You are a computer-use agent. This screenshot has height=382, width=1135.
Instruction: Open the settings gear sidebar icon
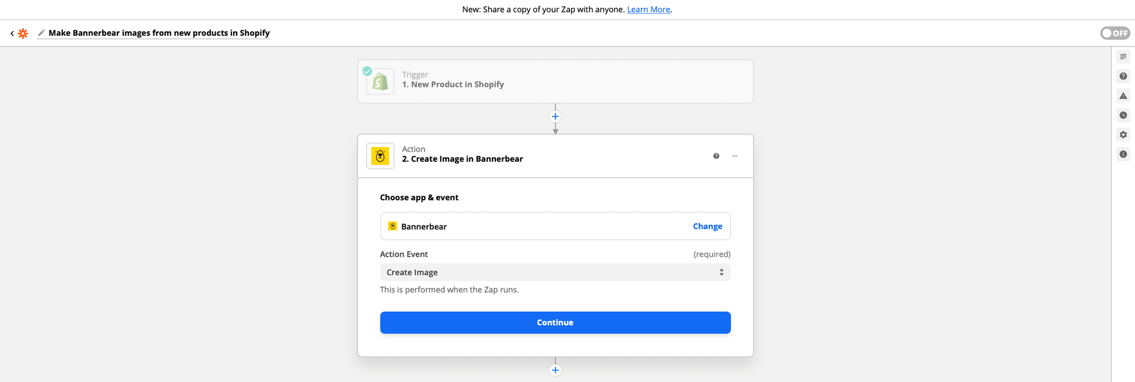(1123, 135)
